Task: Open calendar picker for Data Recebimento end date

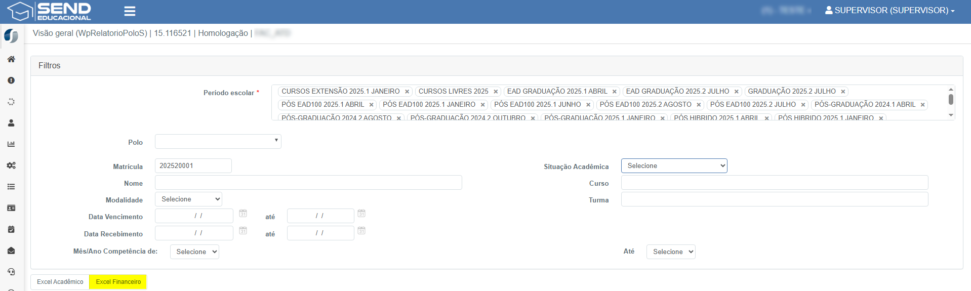Action: 361,231
